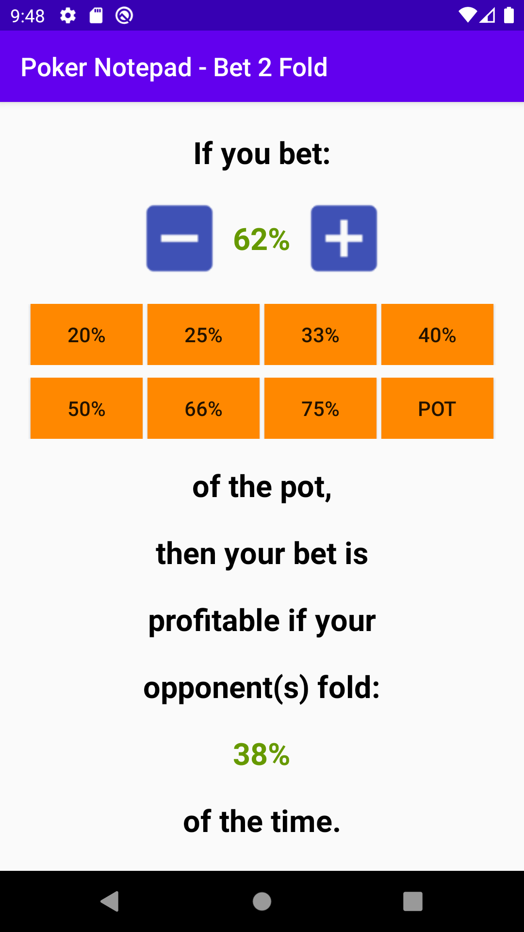The image size is (524, 932).
Task: Tap the battery indicator icon
Action: tap(509, 16)
